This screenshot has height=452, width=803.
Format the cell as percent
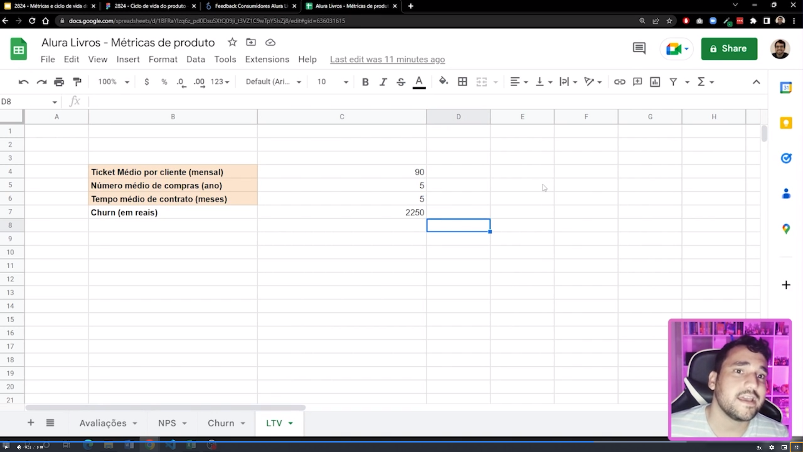pos(164,82)
